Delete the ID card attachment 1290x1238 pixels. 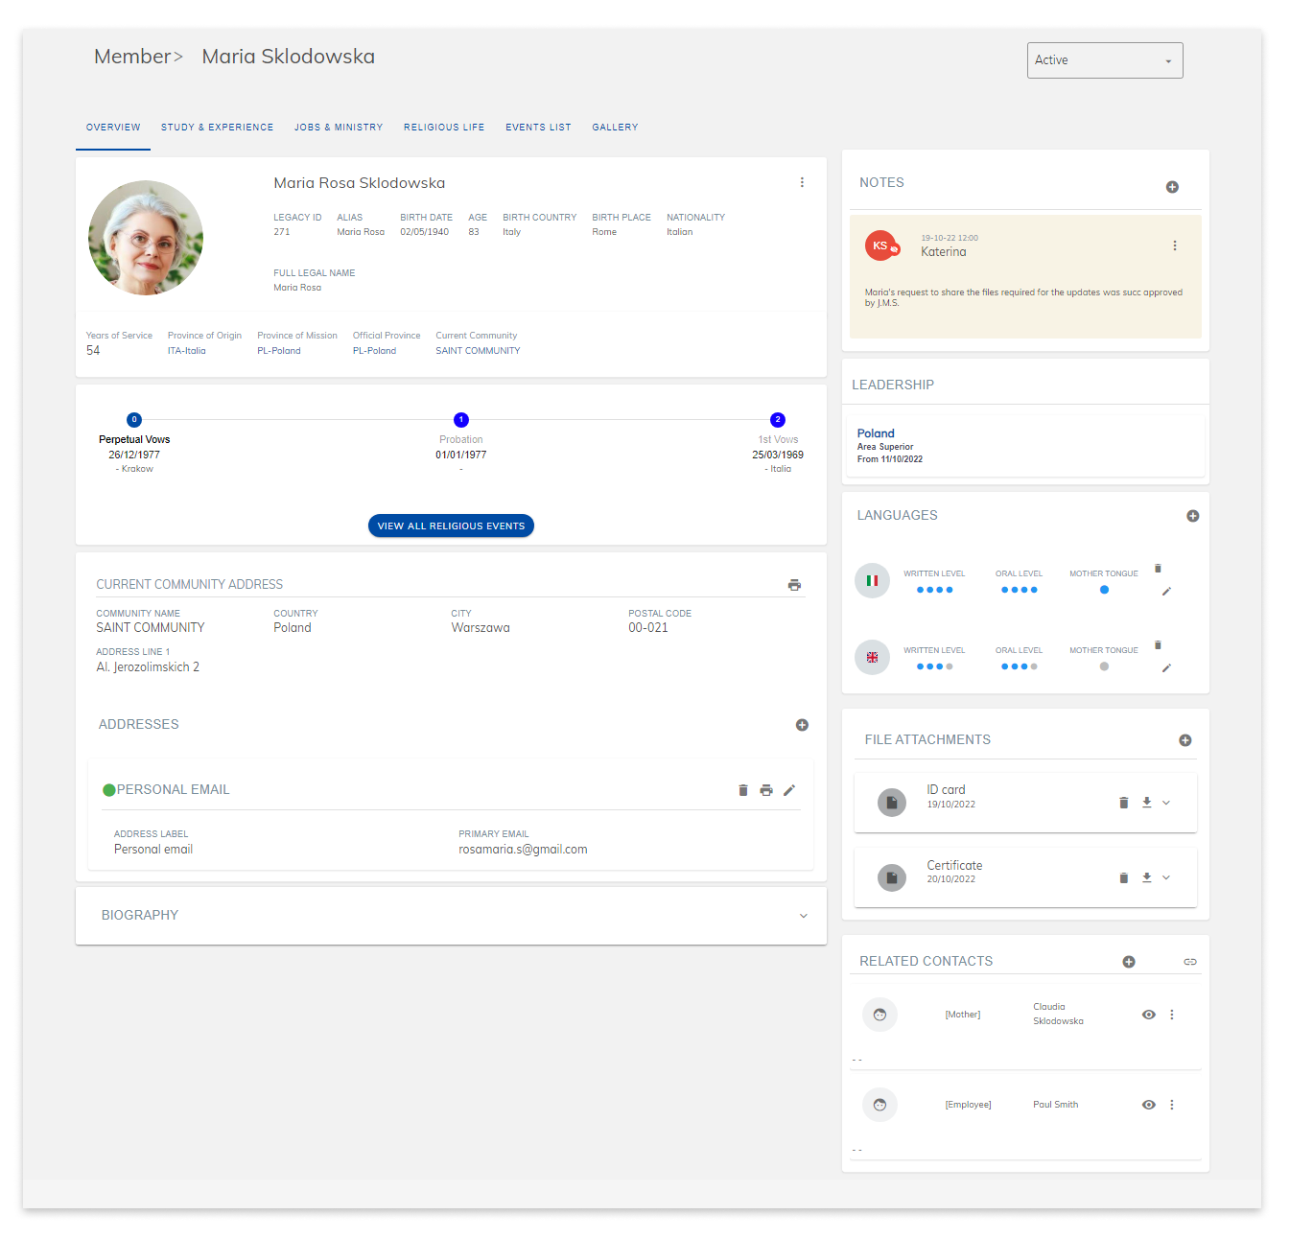coord(1123,802)
